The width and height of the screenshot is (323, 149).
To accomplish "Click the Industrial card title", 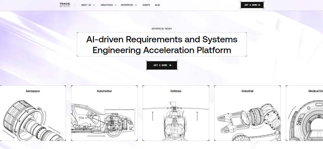I will coord(247,91).
